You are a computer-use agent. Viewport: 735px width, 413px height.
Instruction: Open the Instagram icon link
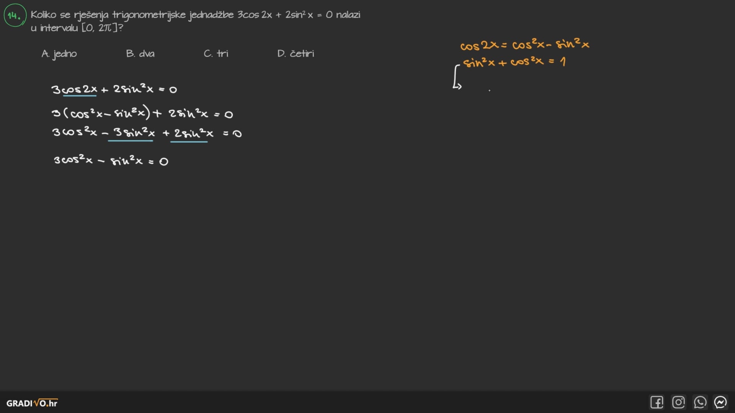click(678, 402)
